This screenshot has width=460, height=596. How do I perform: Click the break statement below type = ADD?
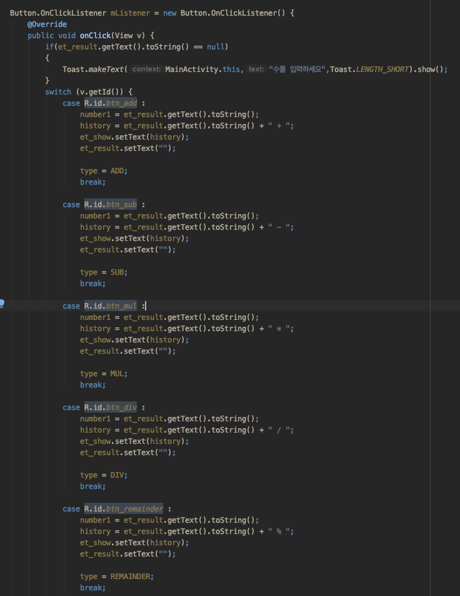tap(93, 182)
